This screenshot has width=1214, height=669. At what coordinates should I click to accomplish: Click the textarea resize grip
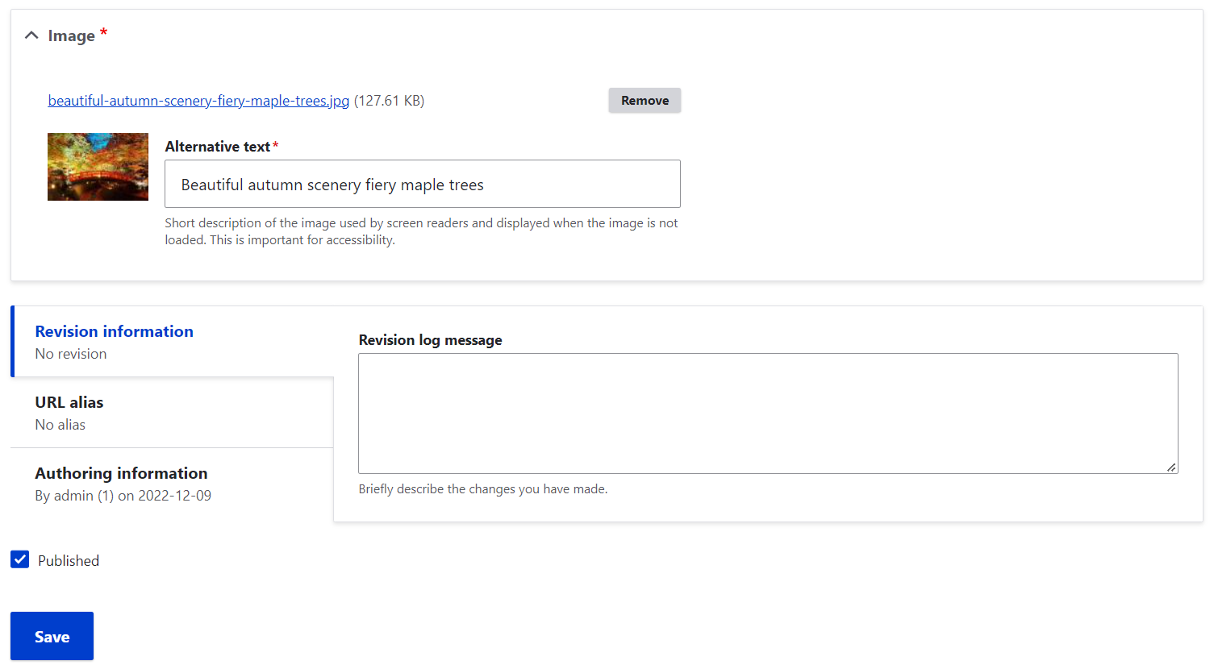click(1171, 466)
